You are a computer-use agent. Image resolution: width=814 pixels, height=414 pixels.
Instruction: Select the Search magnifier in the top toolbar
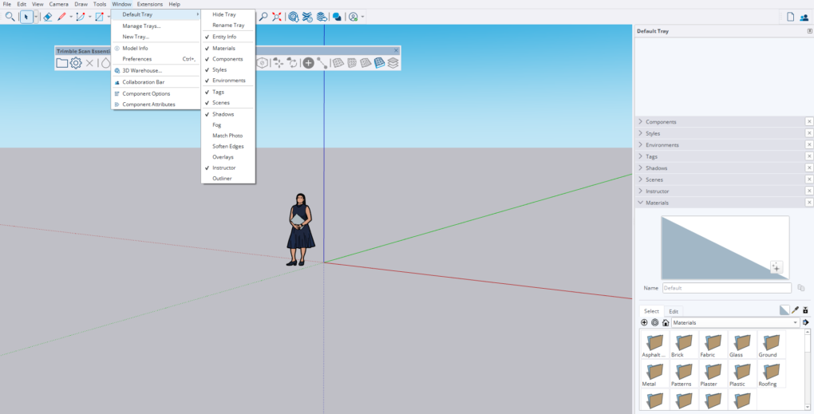point(10,17)
